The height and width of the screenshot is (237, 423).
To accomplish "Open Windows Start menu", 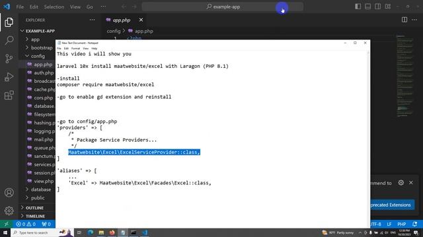I will click(x=5, y=232).
